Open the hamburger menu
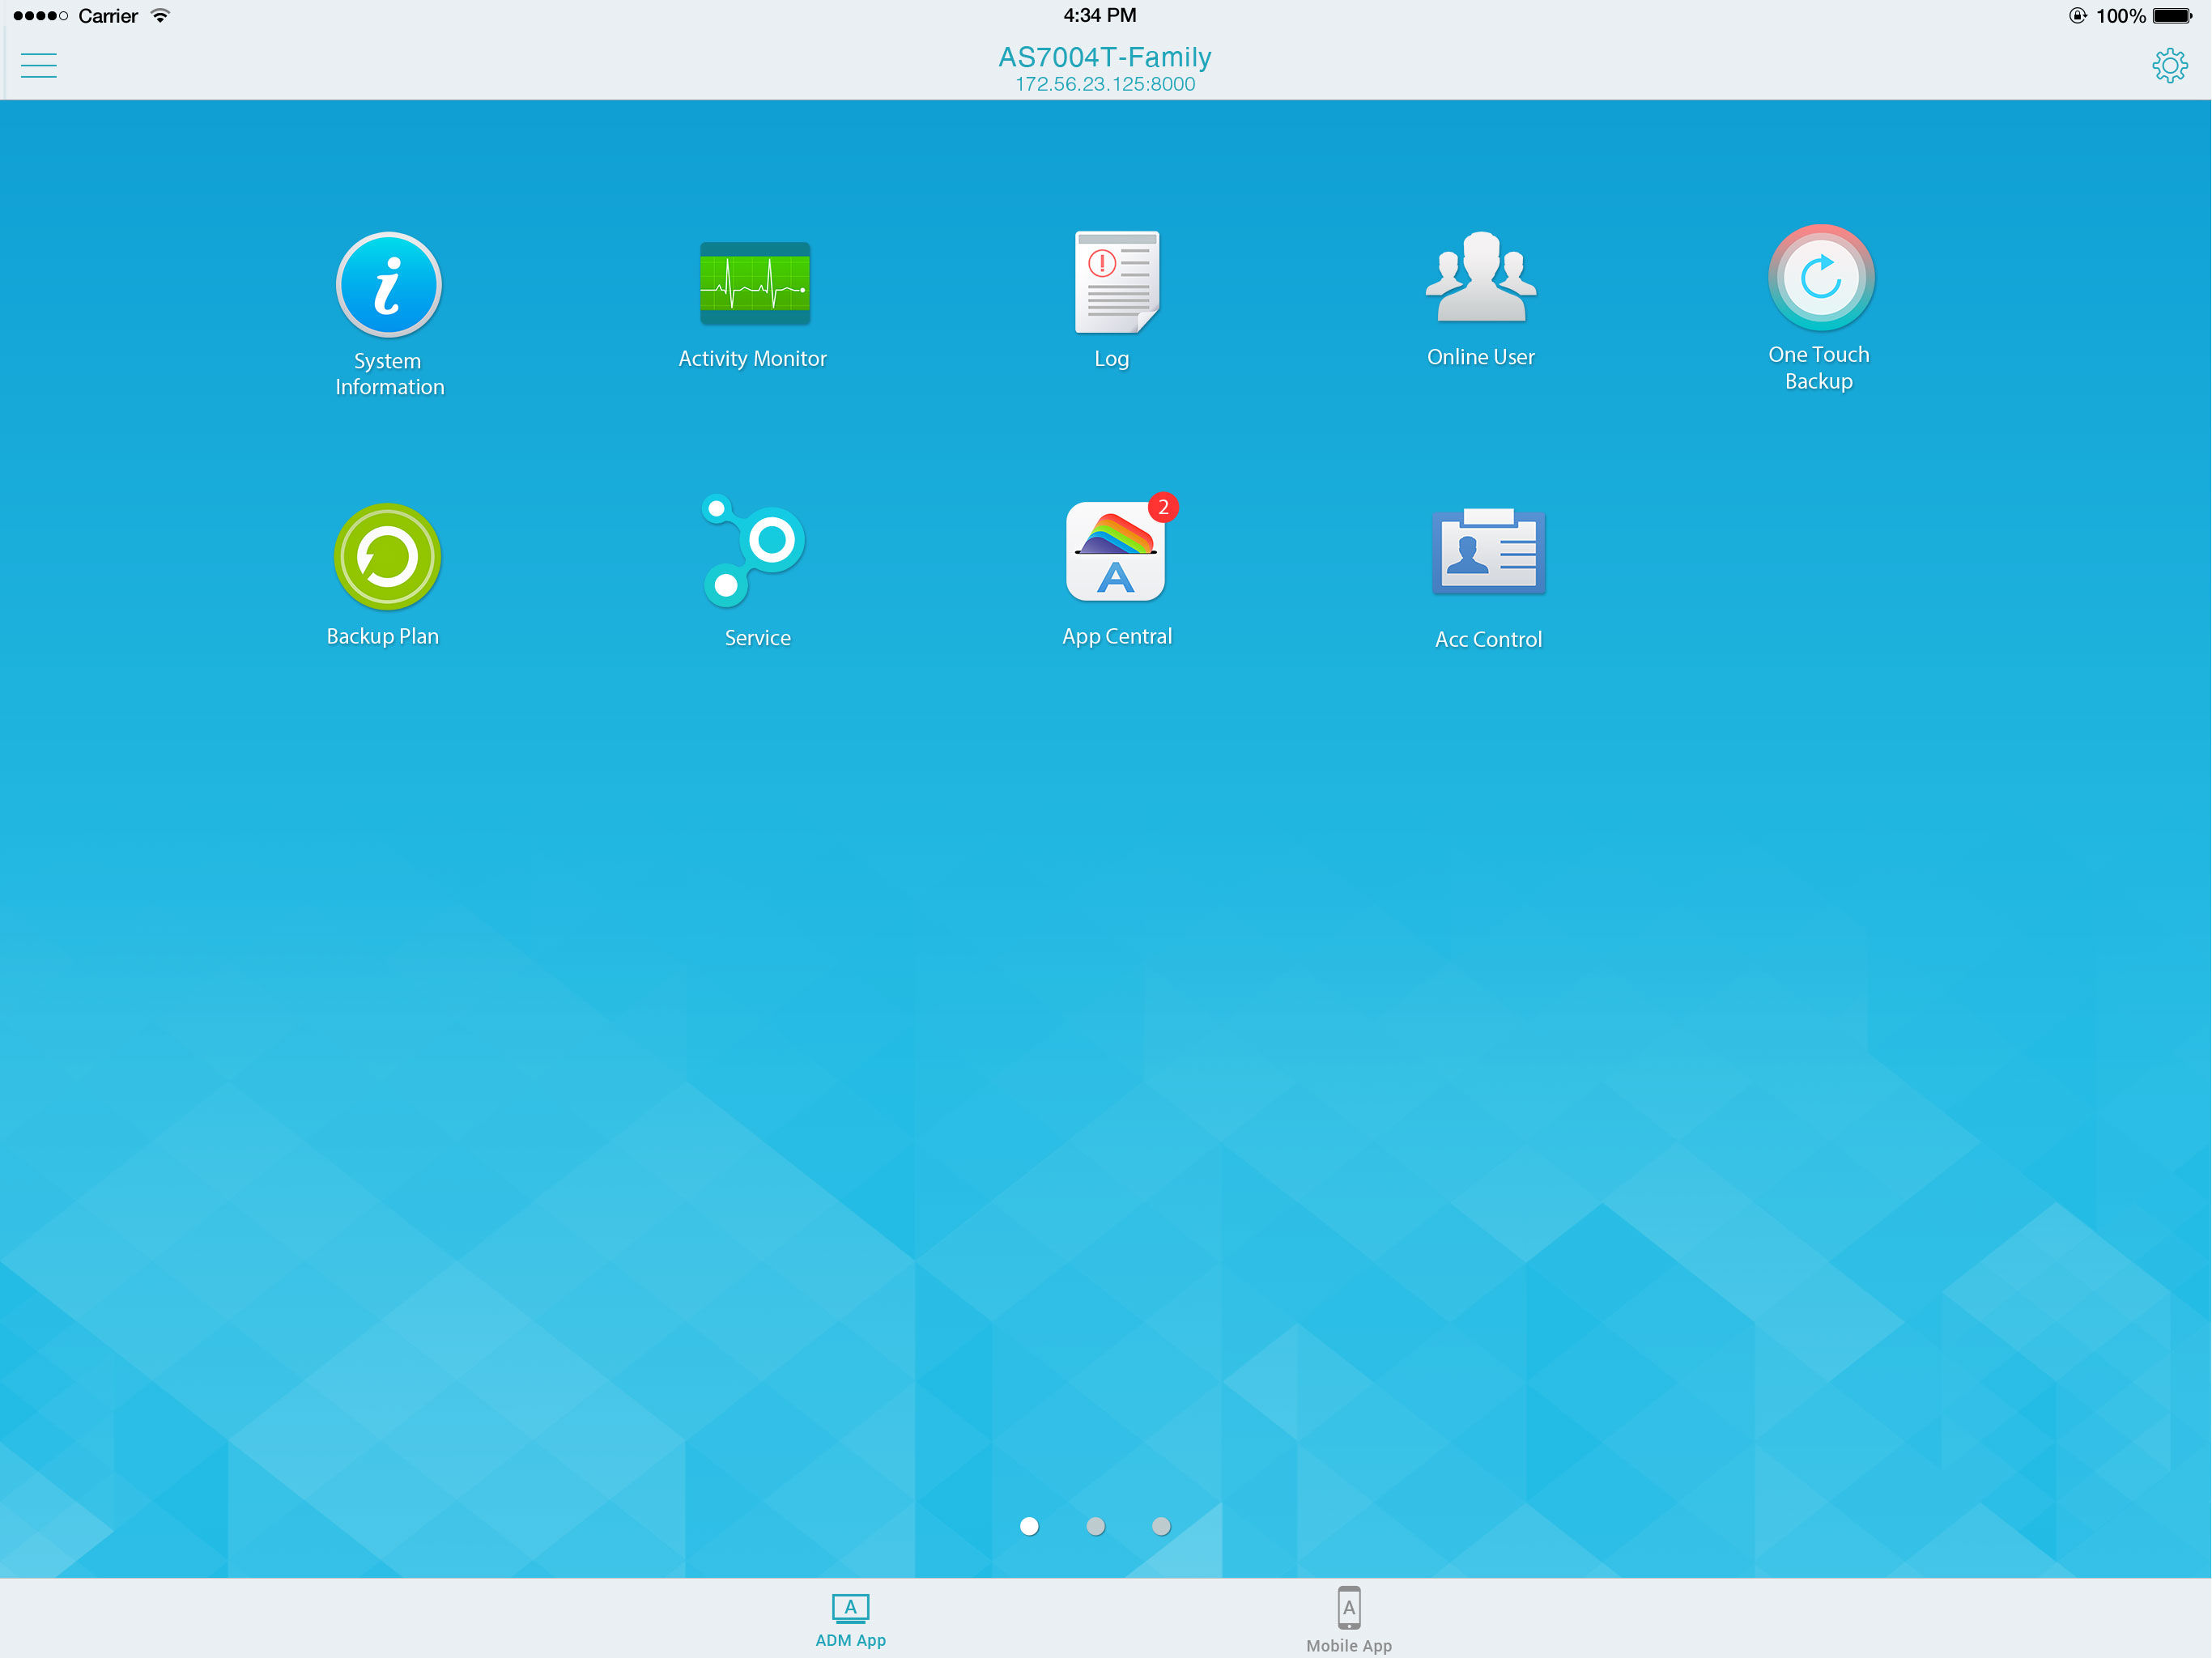 coord(39,66)
